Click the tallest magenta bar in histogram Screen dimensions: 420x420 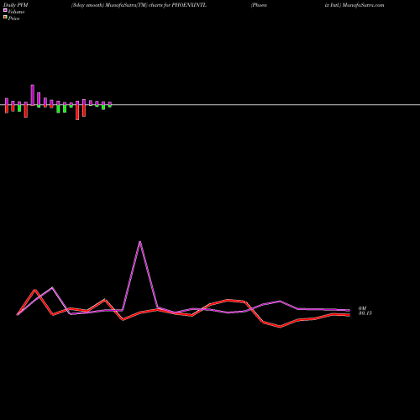pyautogui.click(x=33, y=95)
